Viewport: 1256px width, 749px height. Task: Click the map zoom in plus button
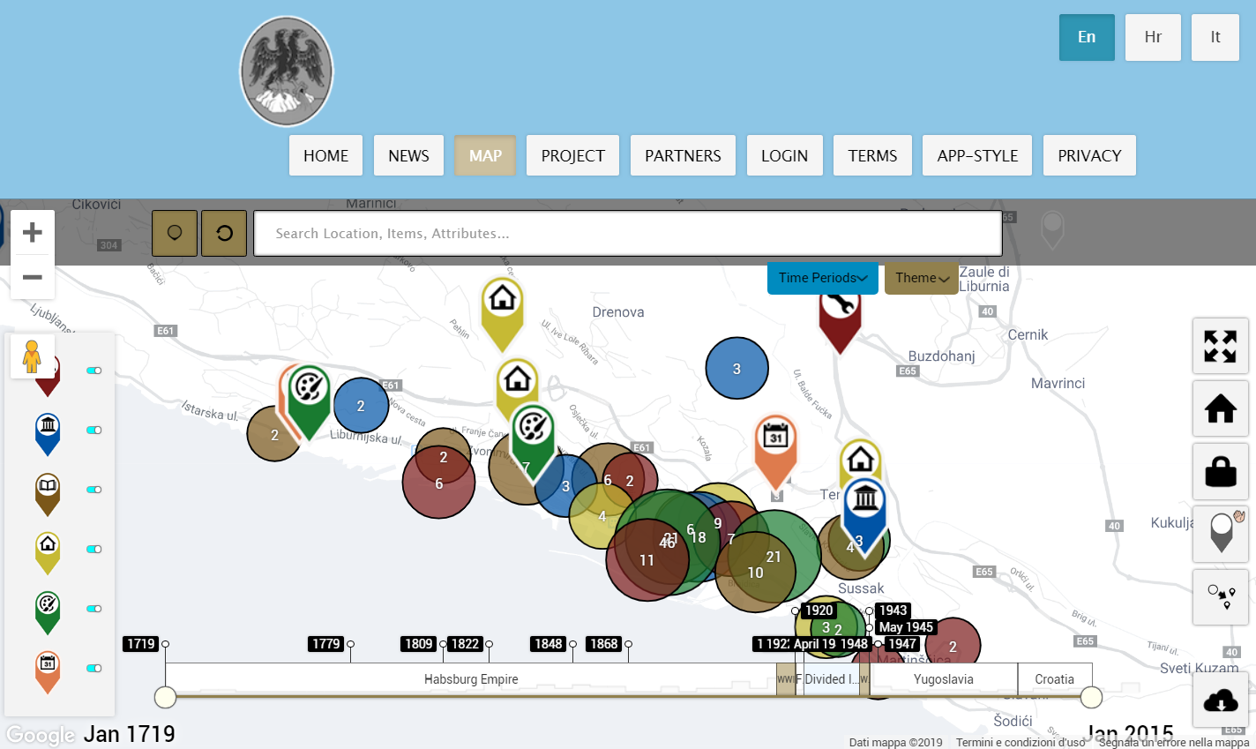point(33,232)
